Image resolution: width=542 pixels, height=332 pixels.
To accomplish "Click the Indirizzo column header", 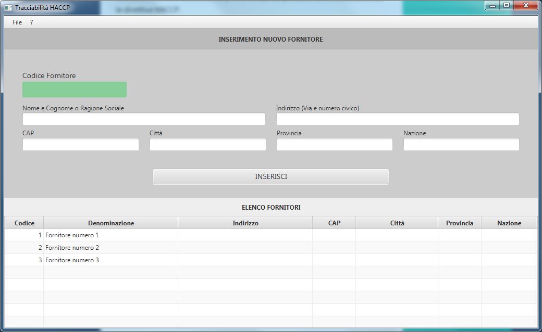I will (245, 223).
